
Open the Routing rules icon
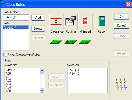71,21
